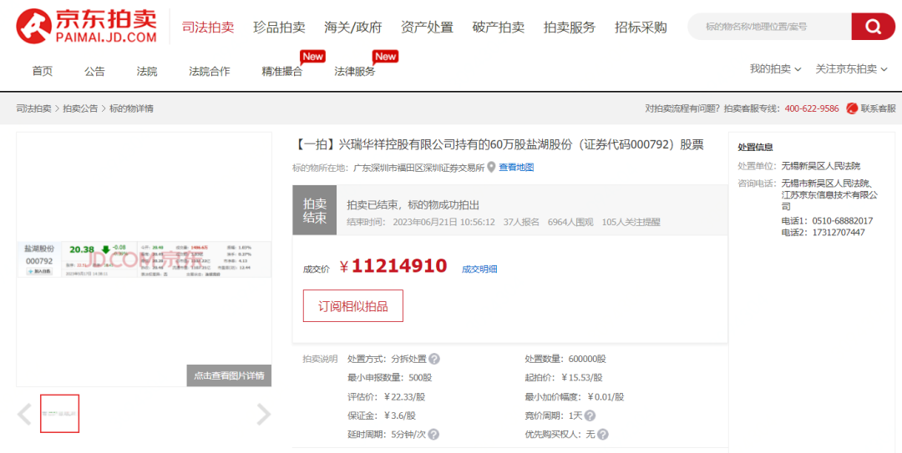Viewport: 902px width, 453px height.
Task: Open the 法律服务 menu item
Action: [x=355, y=72]
